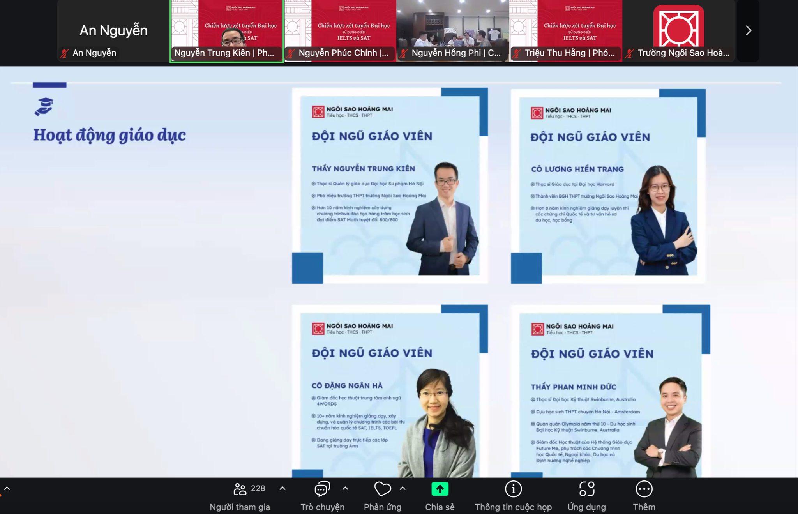Click the graduation cap icon on slide
Image resolution: width=798 pixels, height=514 pixels.
pos(44,106)
